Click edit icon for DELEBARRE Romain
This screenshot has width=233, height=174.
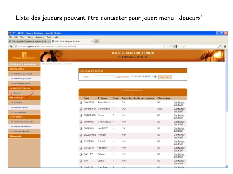pyautogui.click(x=81, y=135)
